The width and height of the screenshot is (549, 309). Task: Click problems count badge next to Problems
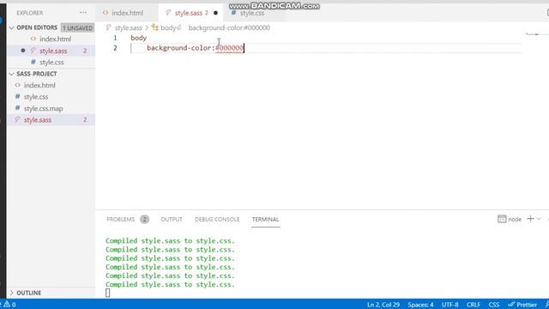click(x=144, y=220)
